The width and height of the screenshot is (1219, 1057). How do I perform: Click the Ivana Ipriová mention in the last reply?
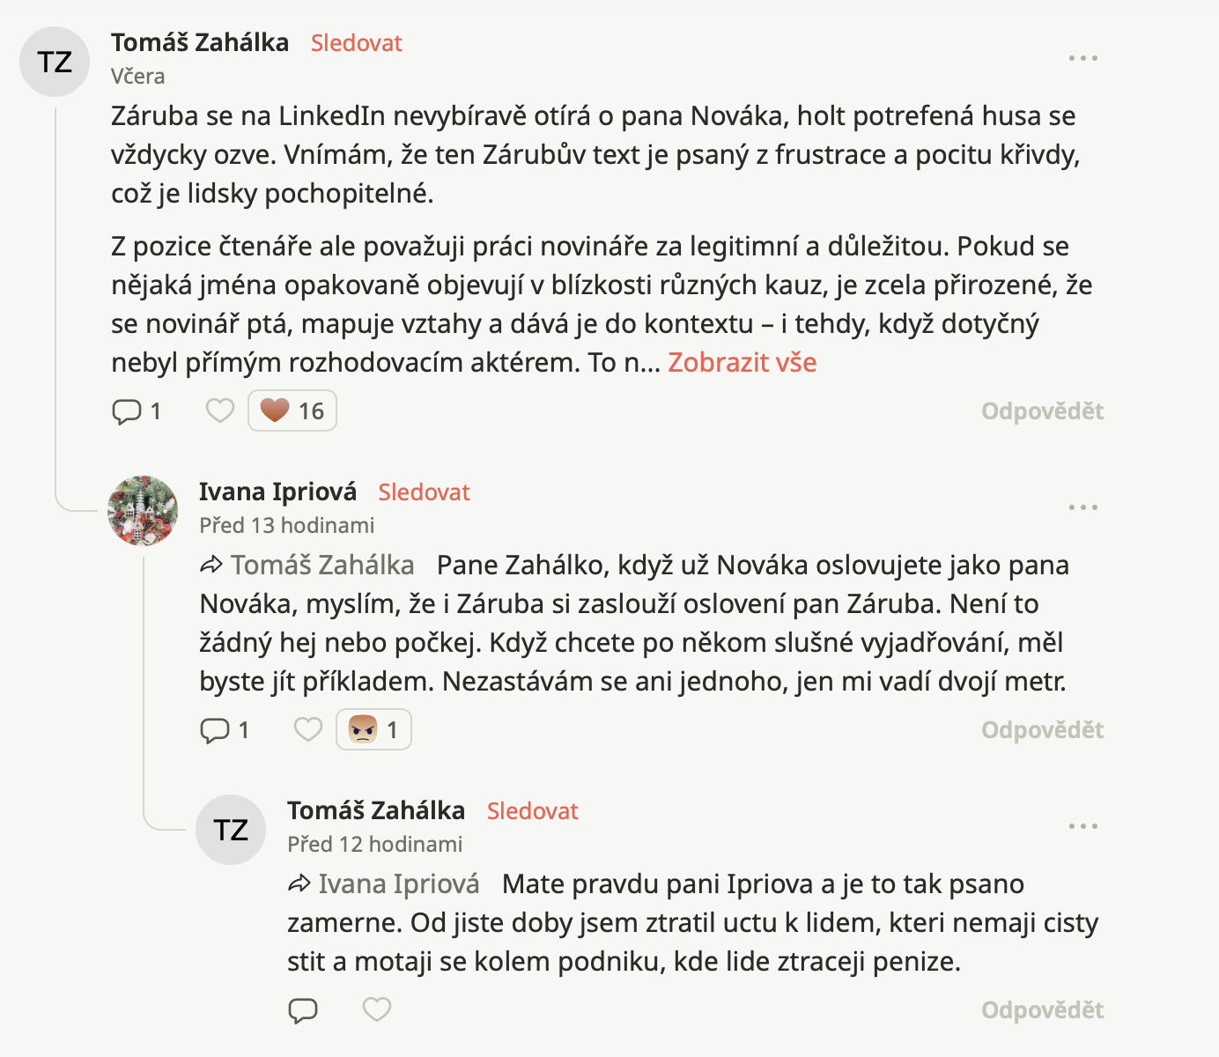398,883
